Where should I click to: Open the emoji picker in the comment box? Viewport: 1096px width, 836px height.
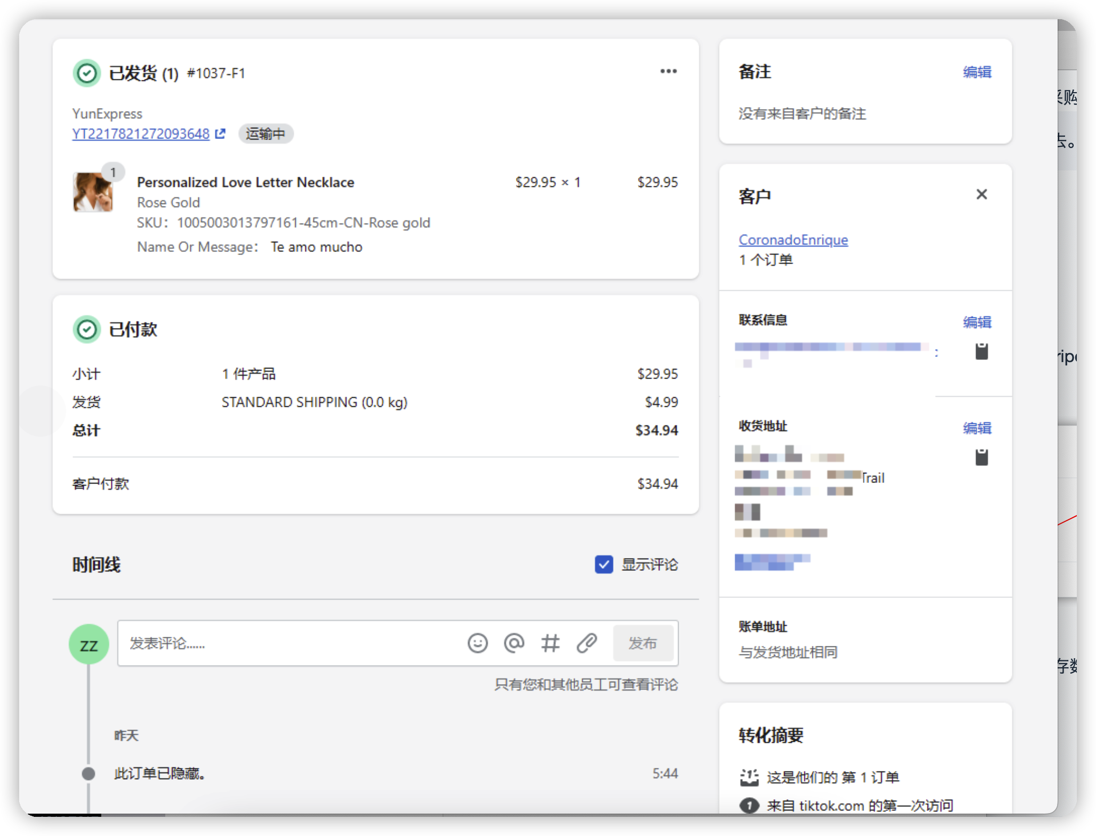(477, 643)
